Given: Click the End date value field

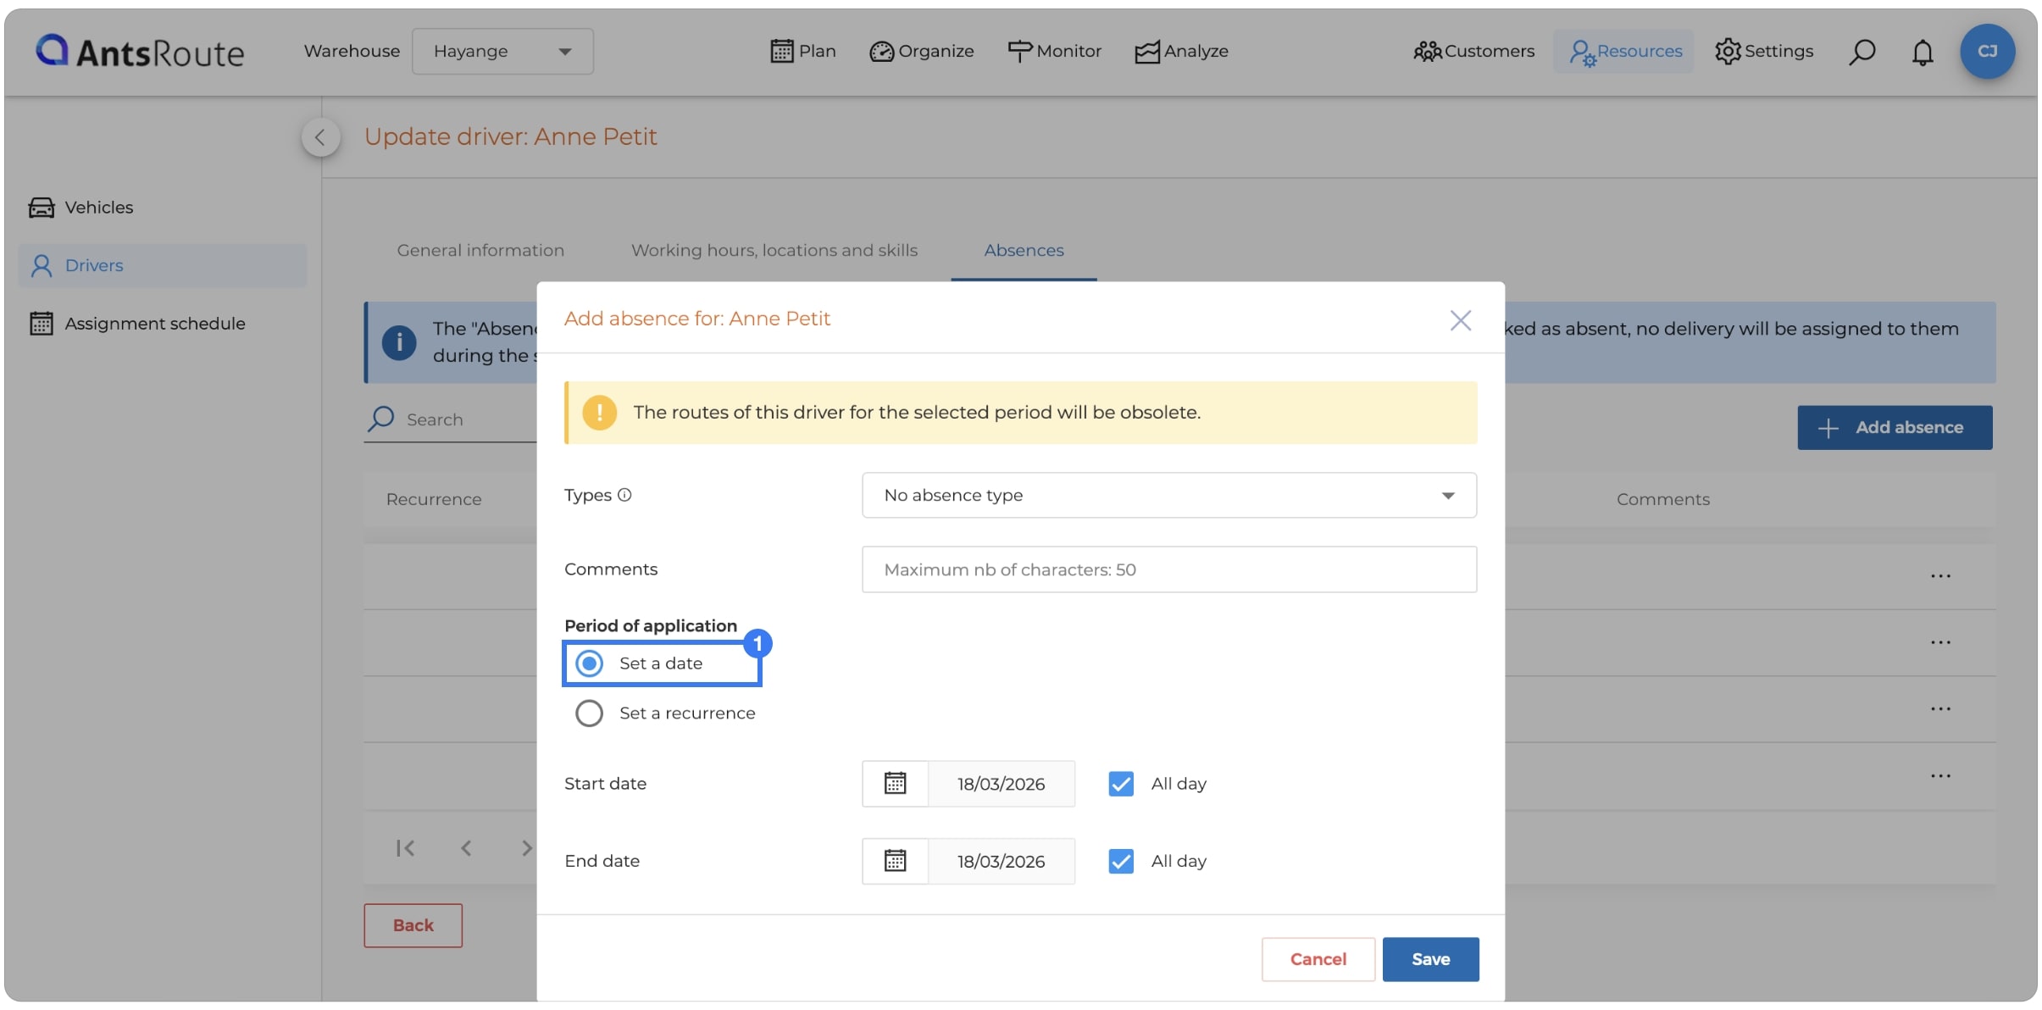Looking at the screenshot, I should 1002,861.
